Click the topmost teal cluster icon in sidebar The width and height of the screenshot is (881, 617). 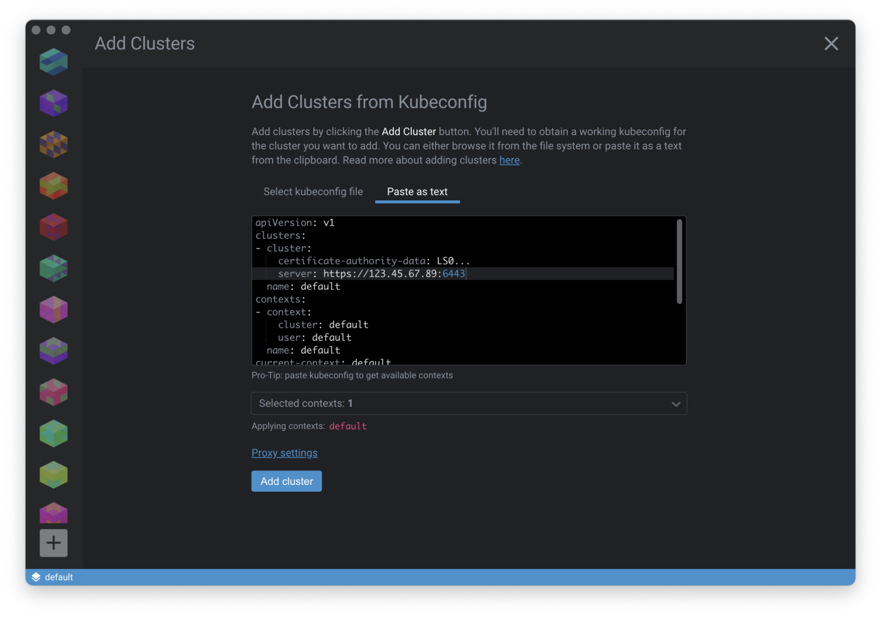[53, 61]
